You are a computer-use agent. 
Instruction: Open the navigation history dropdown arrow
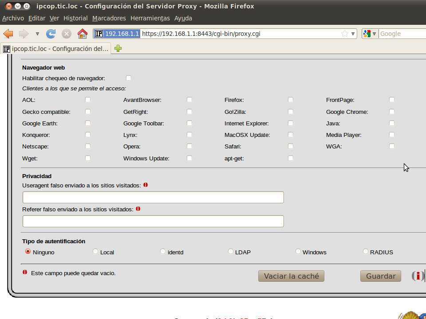click(37, 34)
